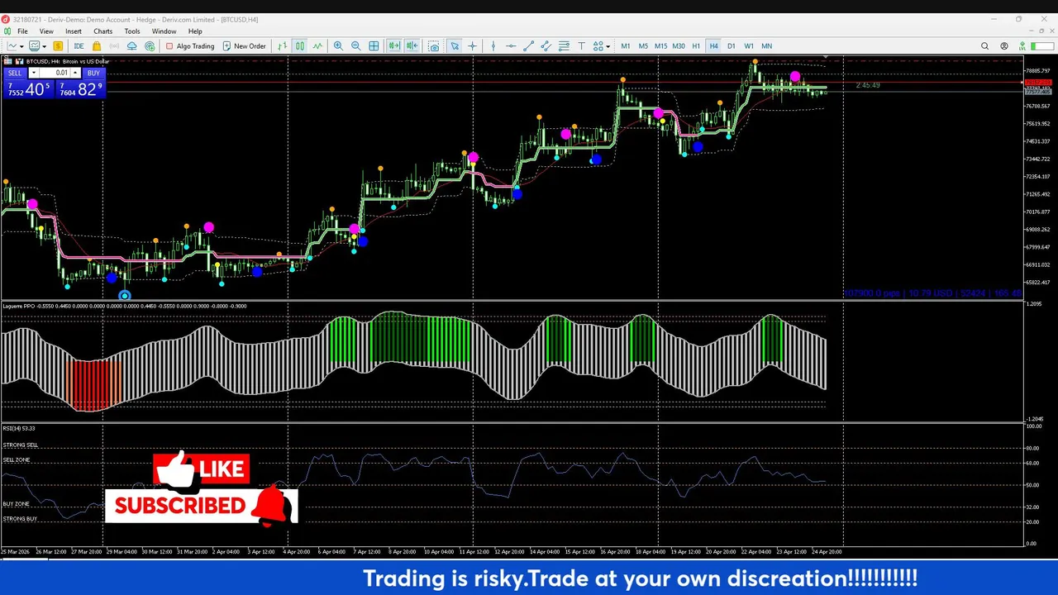Switch to D1 timeframe
This screenshot has height=595, width=1058.
pyautogui.click(x=731, y=46)
